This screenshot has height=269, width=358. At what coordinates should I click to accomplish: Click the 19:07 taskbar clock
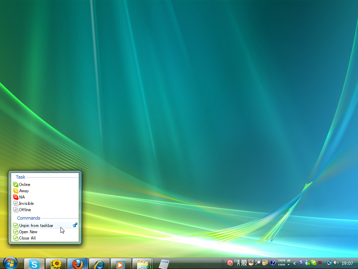pyautogui.click(x=347, y=263)
